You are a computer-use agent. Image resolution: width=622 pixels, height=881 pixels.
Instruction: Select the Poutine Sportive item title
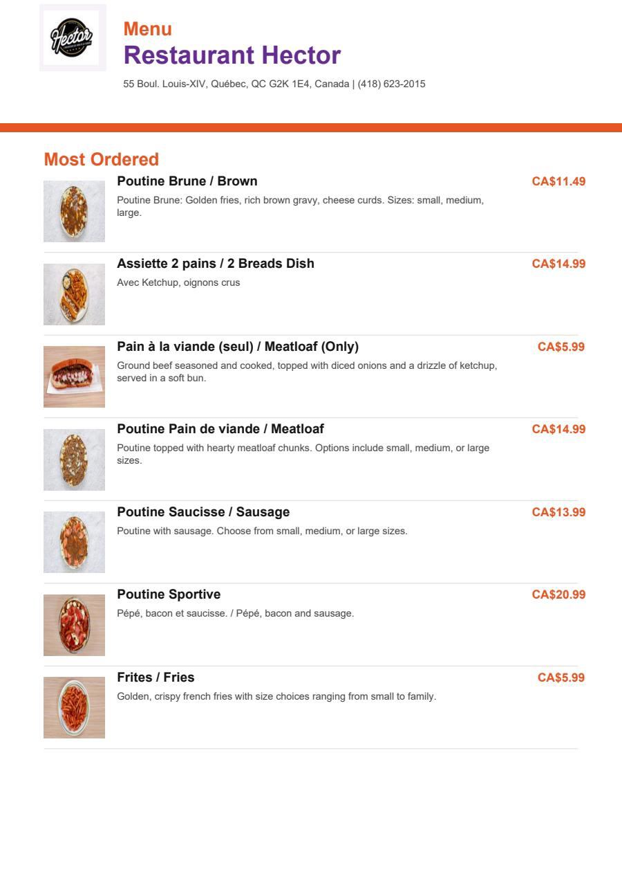point(169,594)
